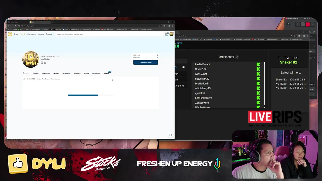The width and height of the screenshot is (322, 181).
Task: Toggle the white checkbox in raffle settings
Action: pos(183,67)
